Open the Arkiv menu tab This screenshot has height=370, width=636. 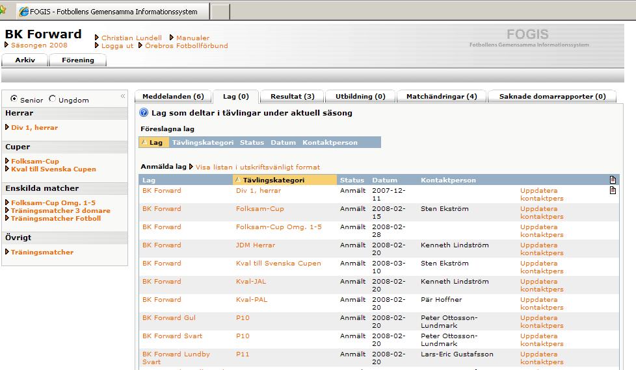(25, 60)
